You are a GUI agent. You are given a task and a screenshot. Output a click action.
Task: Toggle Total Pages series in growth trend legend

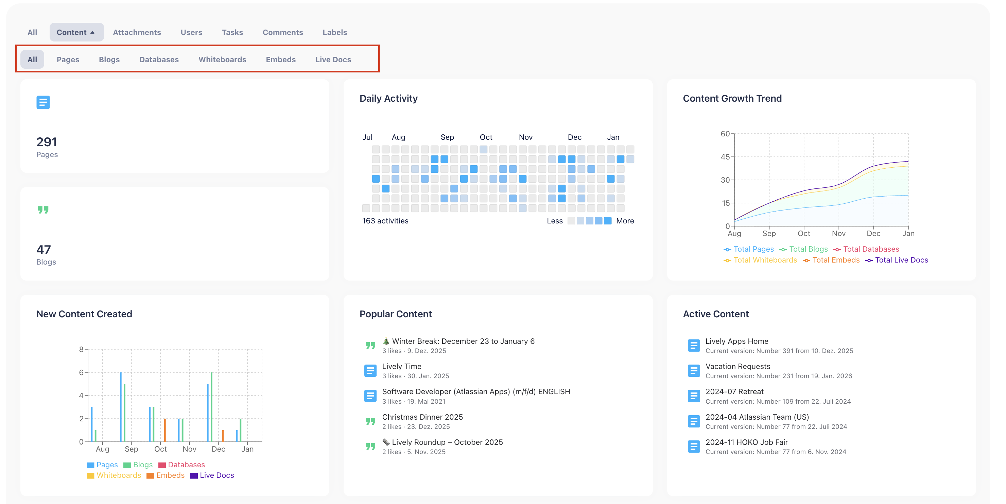tap(748, 249)
